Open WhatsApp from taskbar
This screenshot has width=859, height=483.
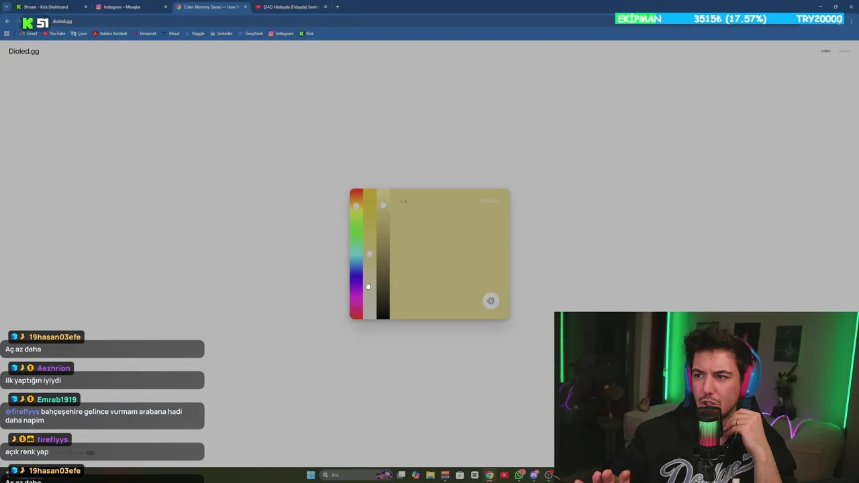coord(519,475)
